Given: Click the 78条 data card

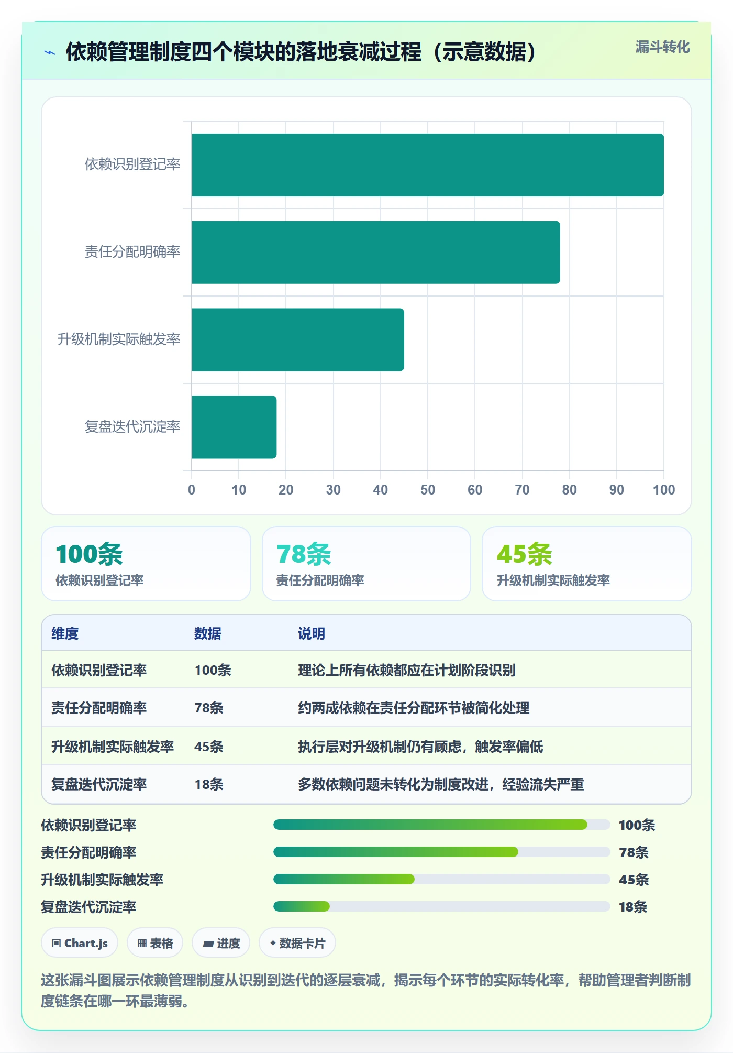Looking at the screenshot, I should [x=366, y=564].
